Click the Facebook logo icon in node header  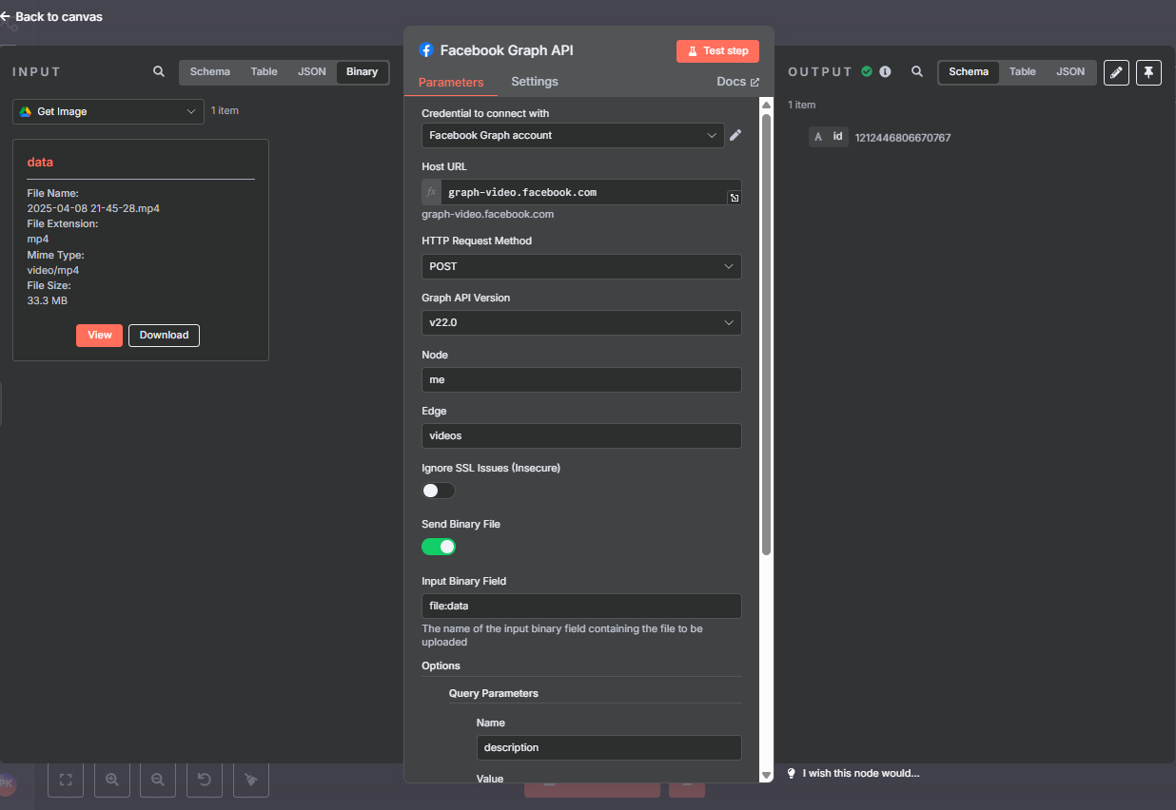point(425,50)
